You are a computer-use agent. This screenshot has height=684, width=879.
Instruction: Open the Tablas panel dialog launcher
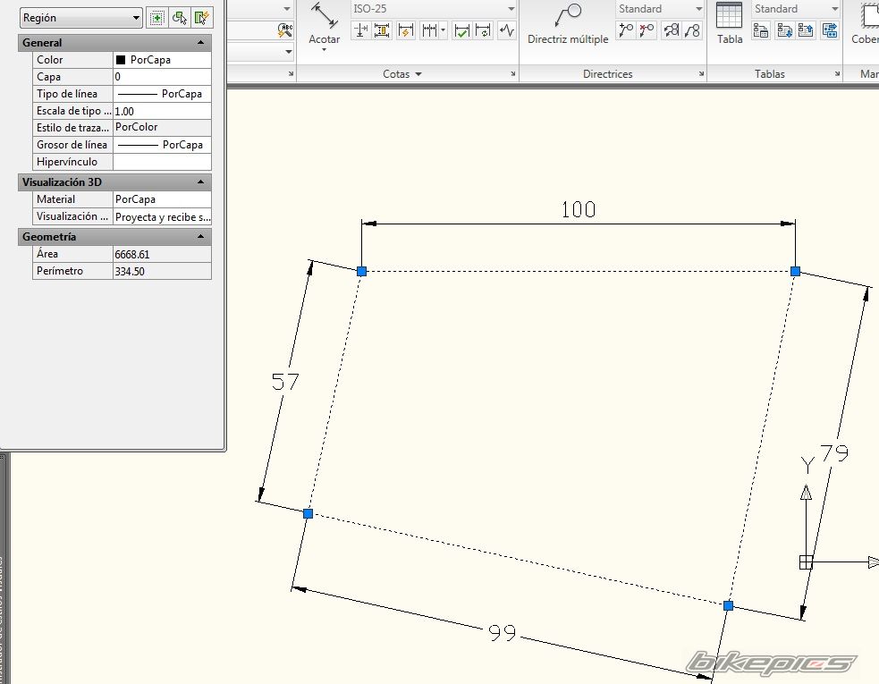pyautogui.click(x=835, y=75)
